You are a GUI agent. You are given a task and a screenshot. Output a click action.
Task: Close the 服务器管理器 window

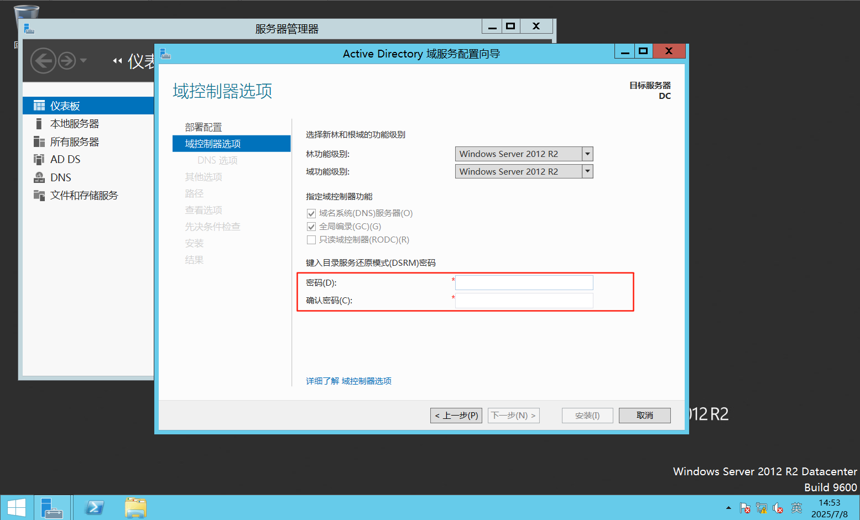click(536, 26)
